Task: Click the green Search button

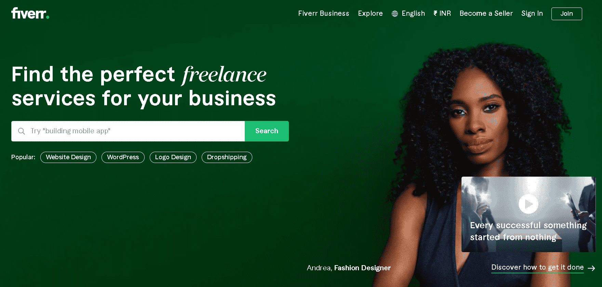Action: [267, 131]
